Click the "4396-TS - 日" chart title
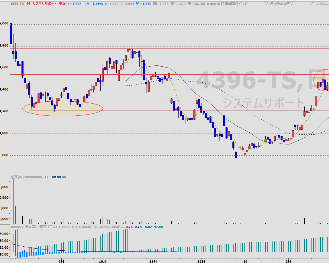 [x=20, y=4]
